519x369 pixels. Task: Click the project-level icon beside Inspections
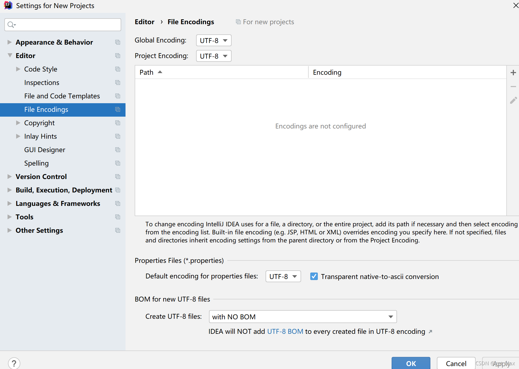click(118, 83)
